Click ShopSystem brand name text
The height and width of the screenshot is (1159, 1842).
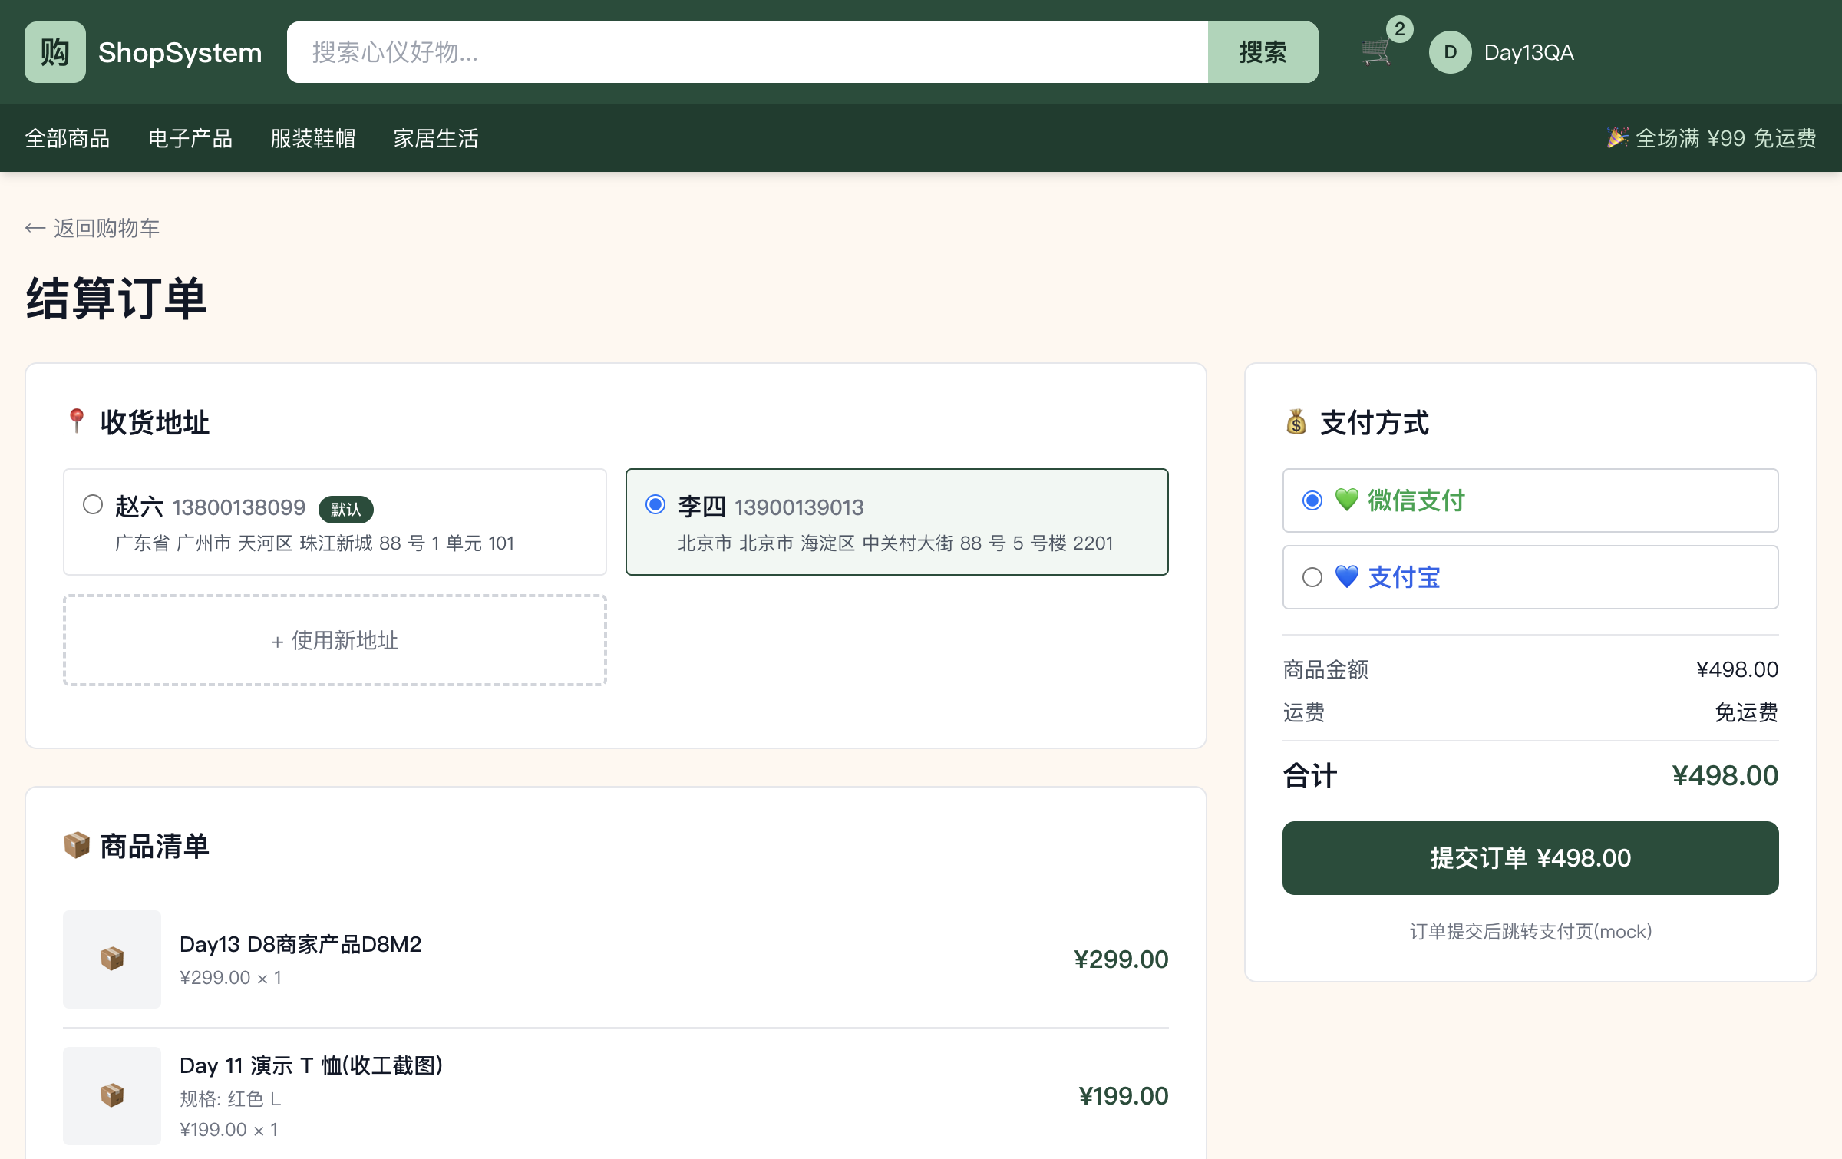180,52
